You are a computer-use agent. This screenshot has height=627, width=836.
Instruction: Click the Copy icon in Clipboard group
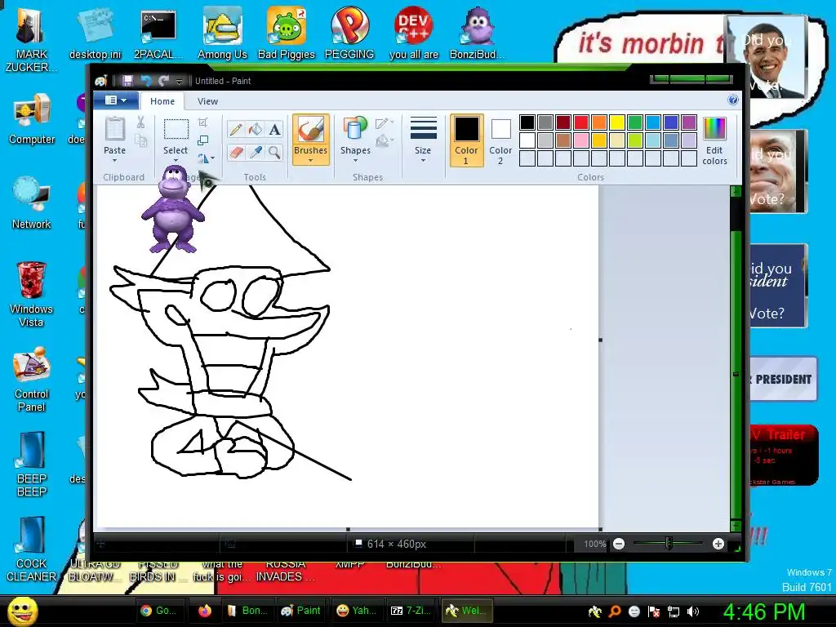tap(140, 140)
